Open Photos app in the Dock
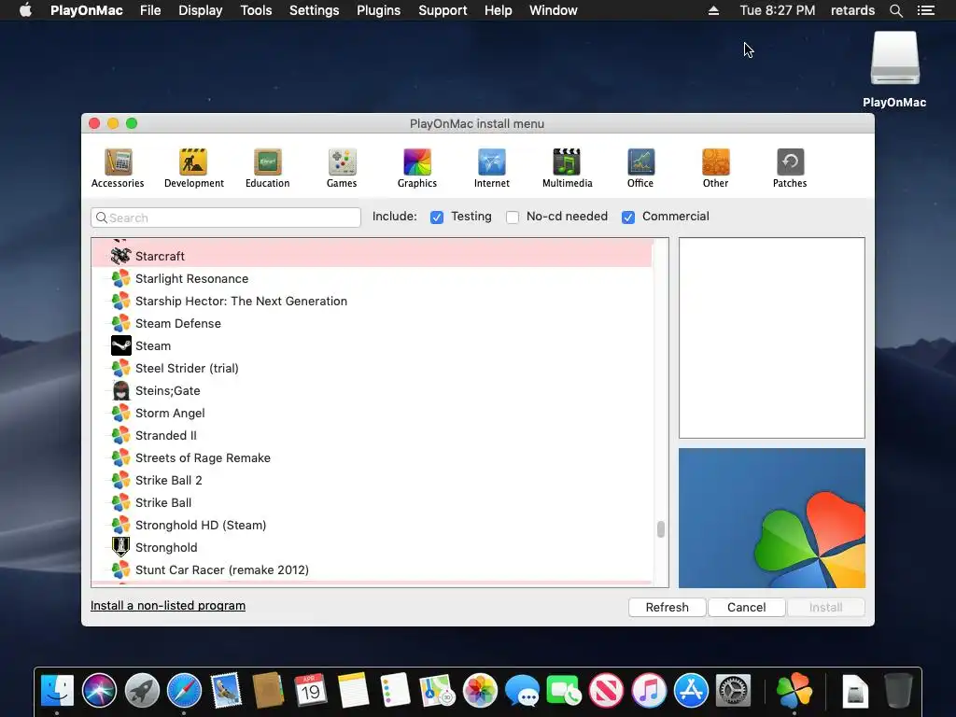 480,691
